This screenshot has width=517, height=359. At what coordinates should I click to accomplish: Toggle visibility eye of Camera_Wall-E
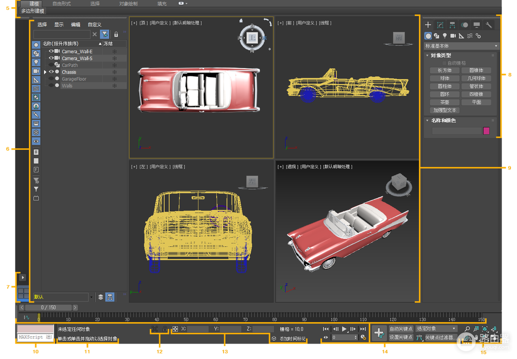[51, 51]
